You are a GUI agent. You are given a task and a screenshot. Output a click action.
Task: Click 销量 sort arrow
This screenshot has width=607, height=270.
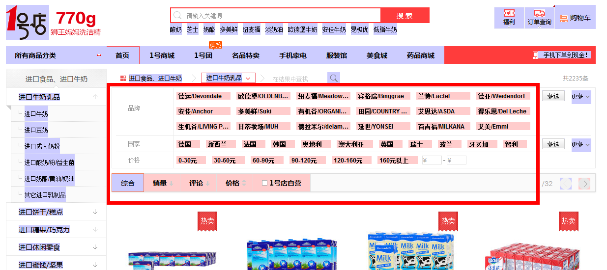click(x=171, y=184)
